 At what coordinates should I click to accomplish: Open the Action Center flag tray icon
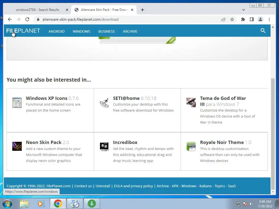click(x=245, y=204)
